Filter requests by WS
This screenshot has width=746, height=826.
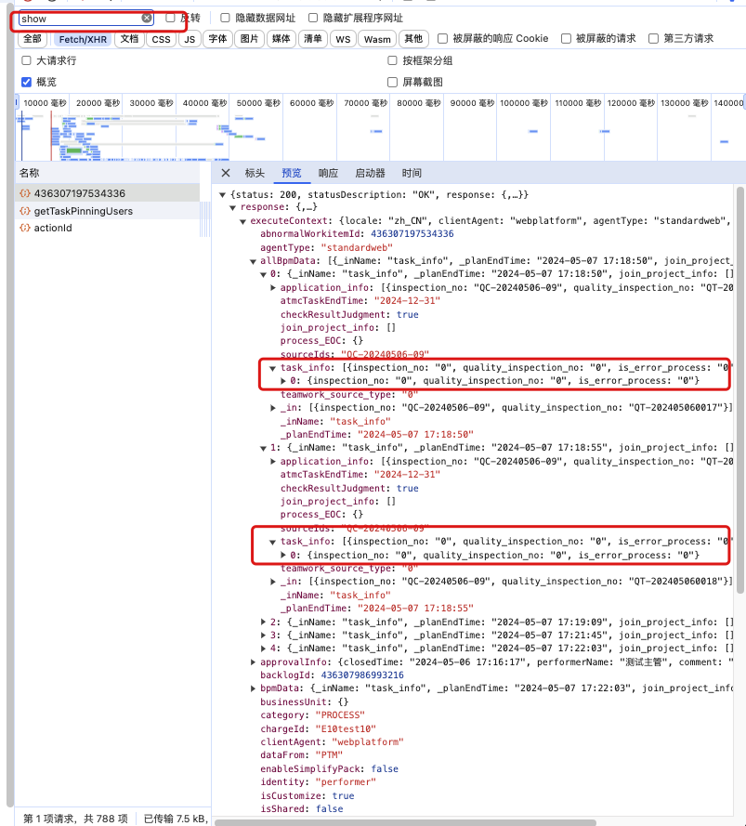tap(343, 39)
